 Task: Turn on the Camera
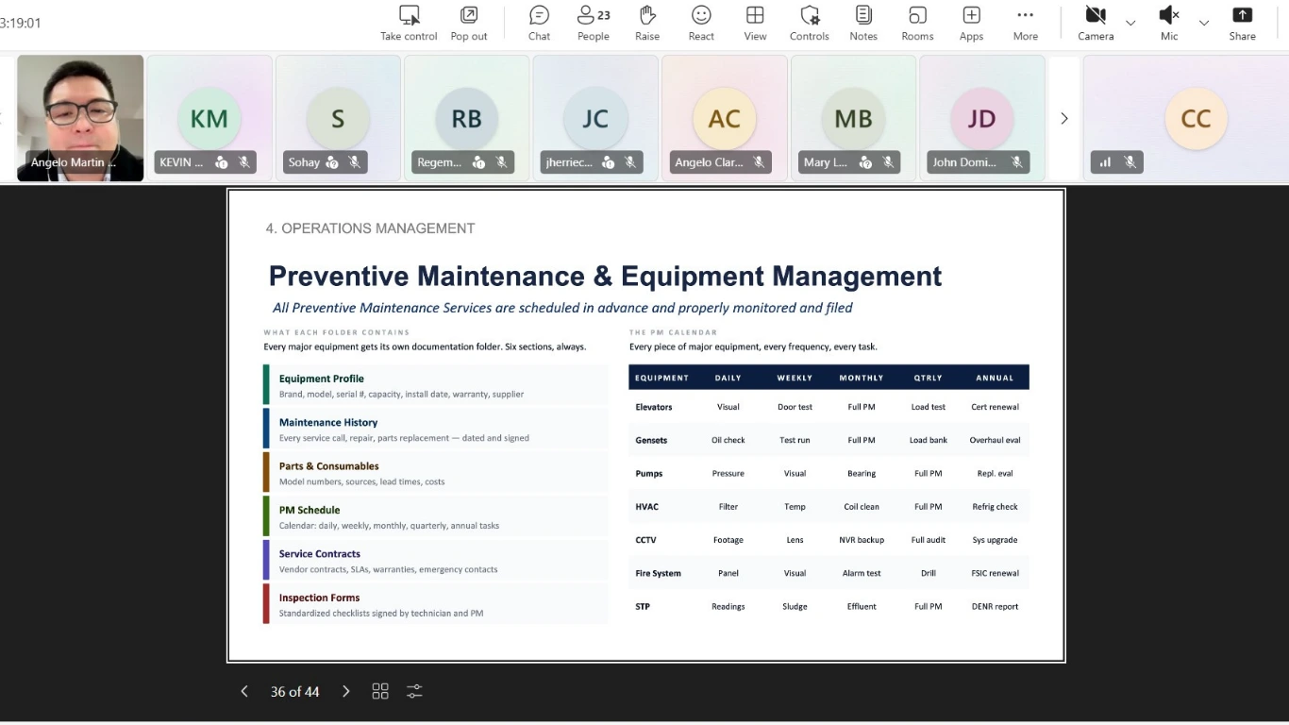coord(1096,24)
